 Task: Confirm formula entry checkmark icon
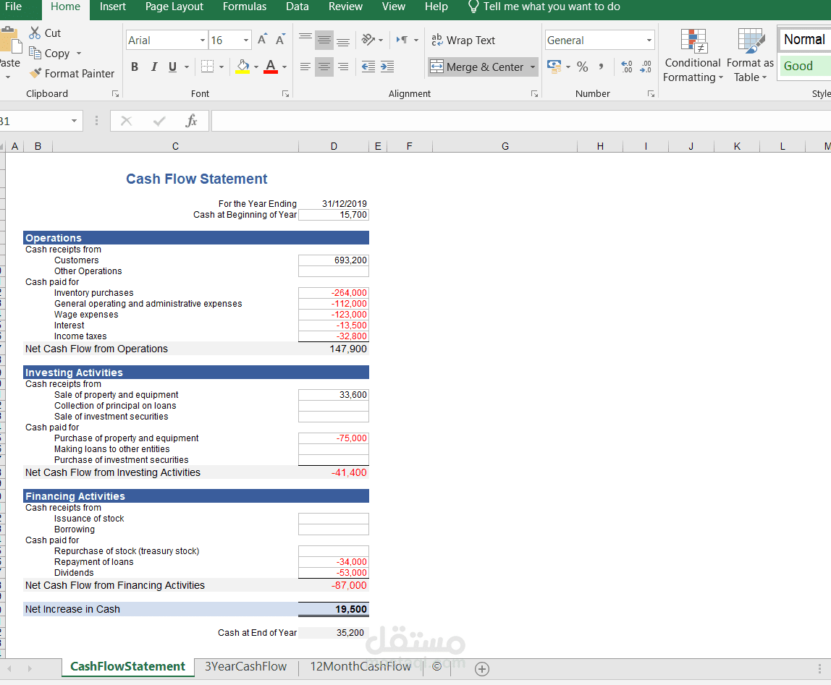tap(159, 121)
